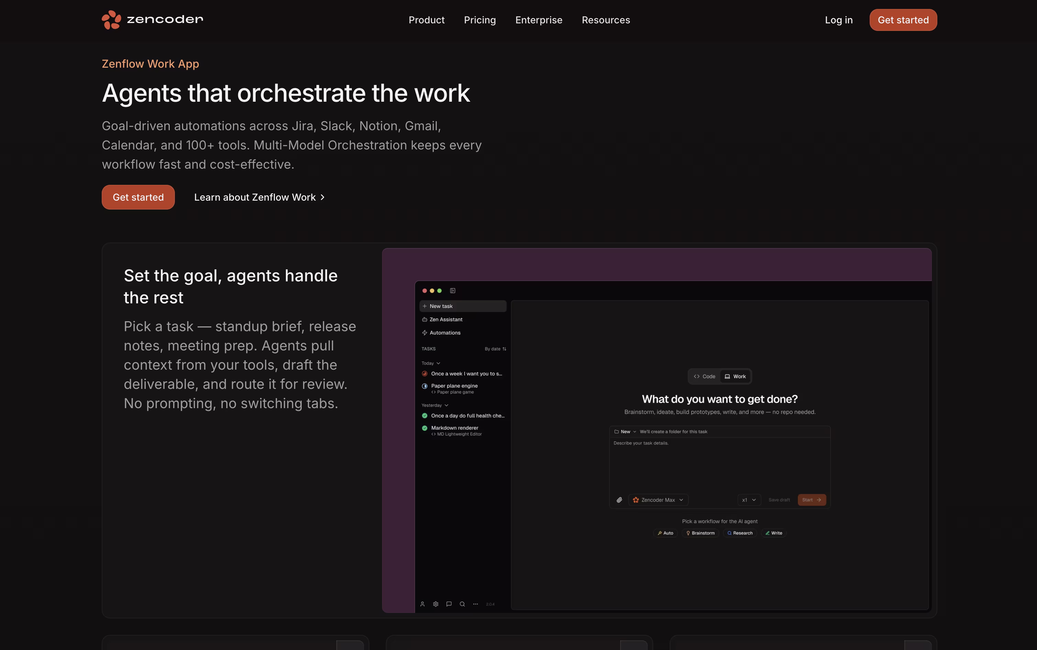This screenshot has width=1037, height=650.
Task: Open the Pricing page
Action: [x=479, y=20]
